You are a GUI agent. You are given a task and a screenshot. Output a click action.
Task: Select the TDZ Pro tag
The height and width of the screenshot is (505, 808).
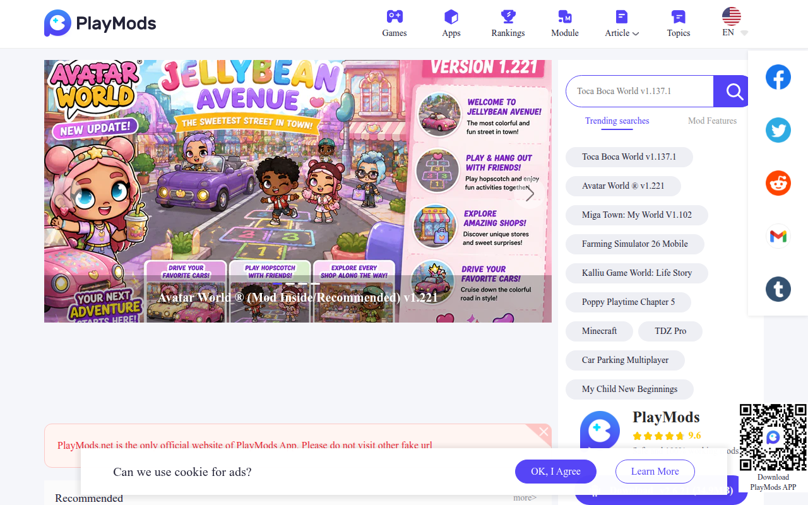[670, 331]
